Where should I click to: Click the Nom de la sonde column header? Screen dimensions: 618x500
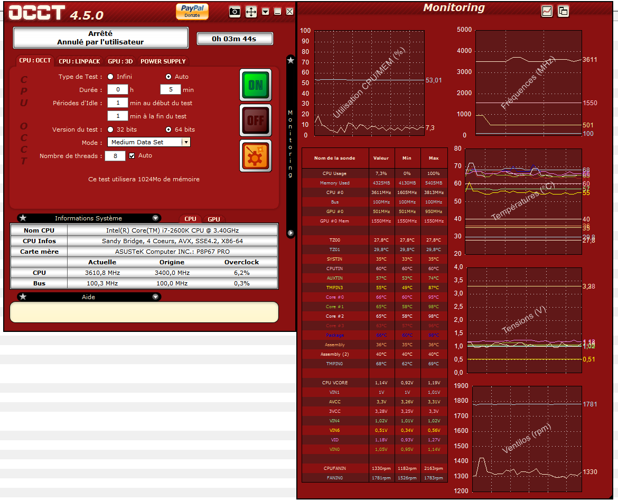(x=335, y=158)
